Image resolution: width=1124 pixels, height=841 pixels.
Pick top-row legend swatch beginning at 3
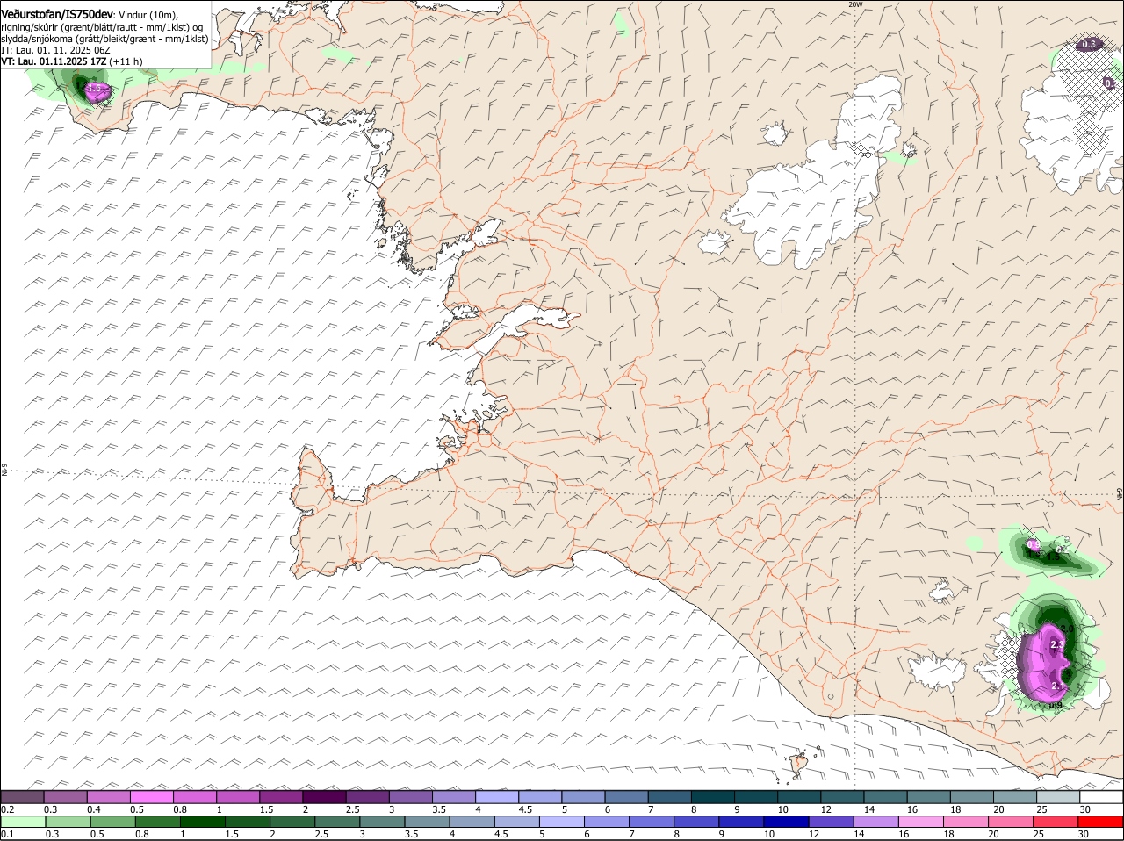411,796
